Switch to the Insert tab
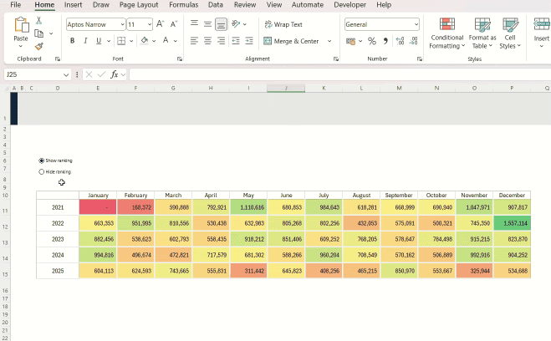Screen dimensions: 551x341 tap(73, 5)
